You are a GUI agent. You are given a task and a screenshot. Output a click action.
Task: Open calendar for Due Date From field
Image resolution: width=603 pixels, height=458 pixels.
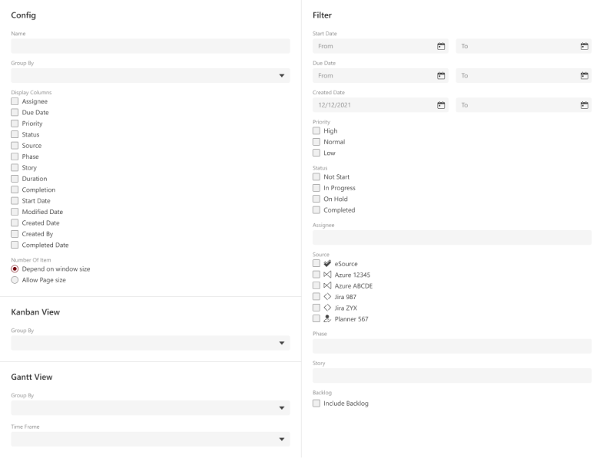click(x=441, y=75)
